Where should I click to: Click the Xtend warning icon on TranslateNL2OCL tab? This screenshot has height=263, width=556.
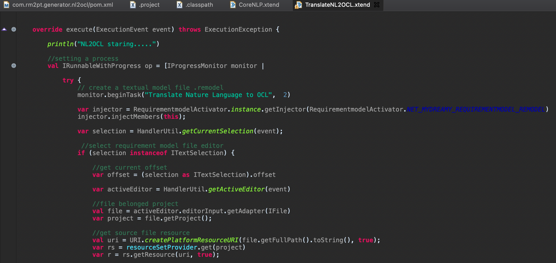[x=298, y=5]
